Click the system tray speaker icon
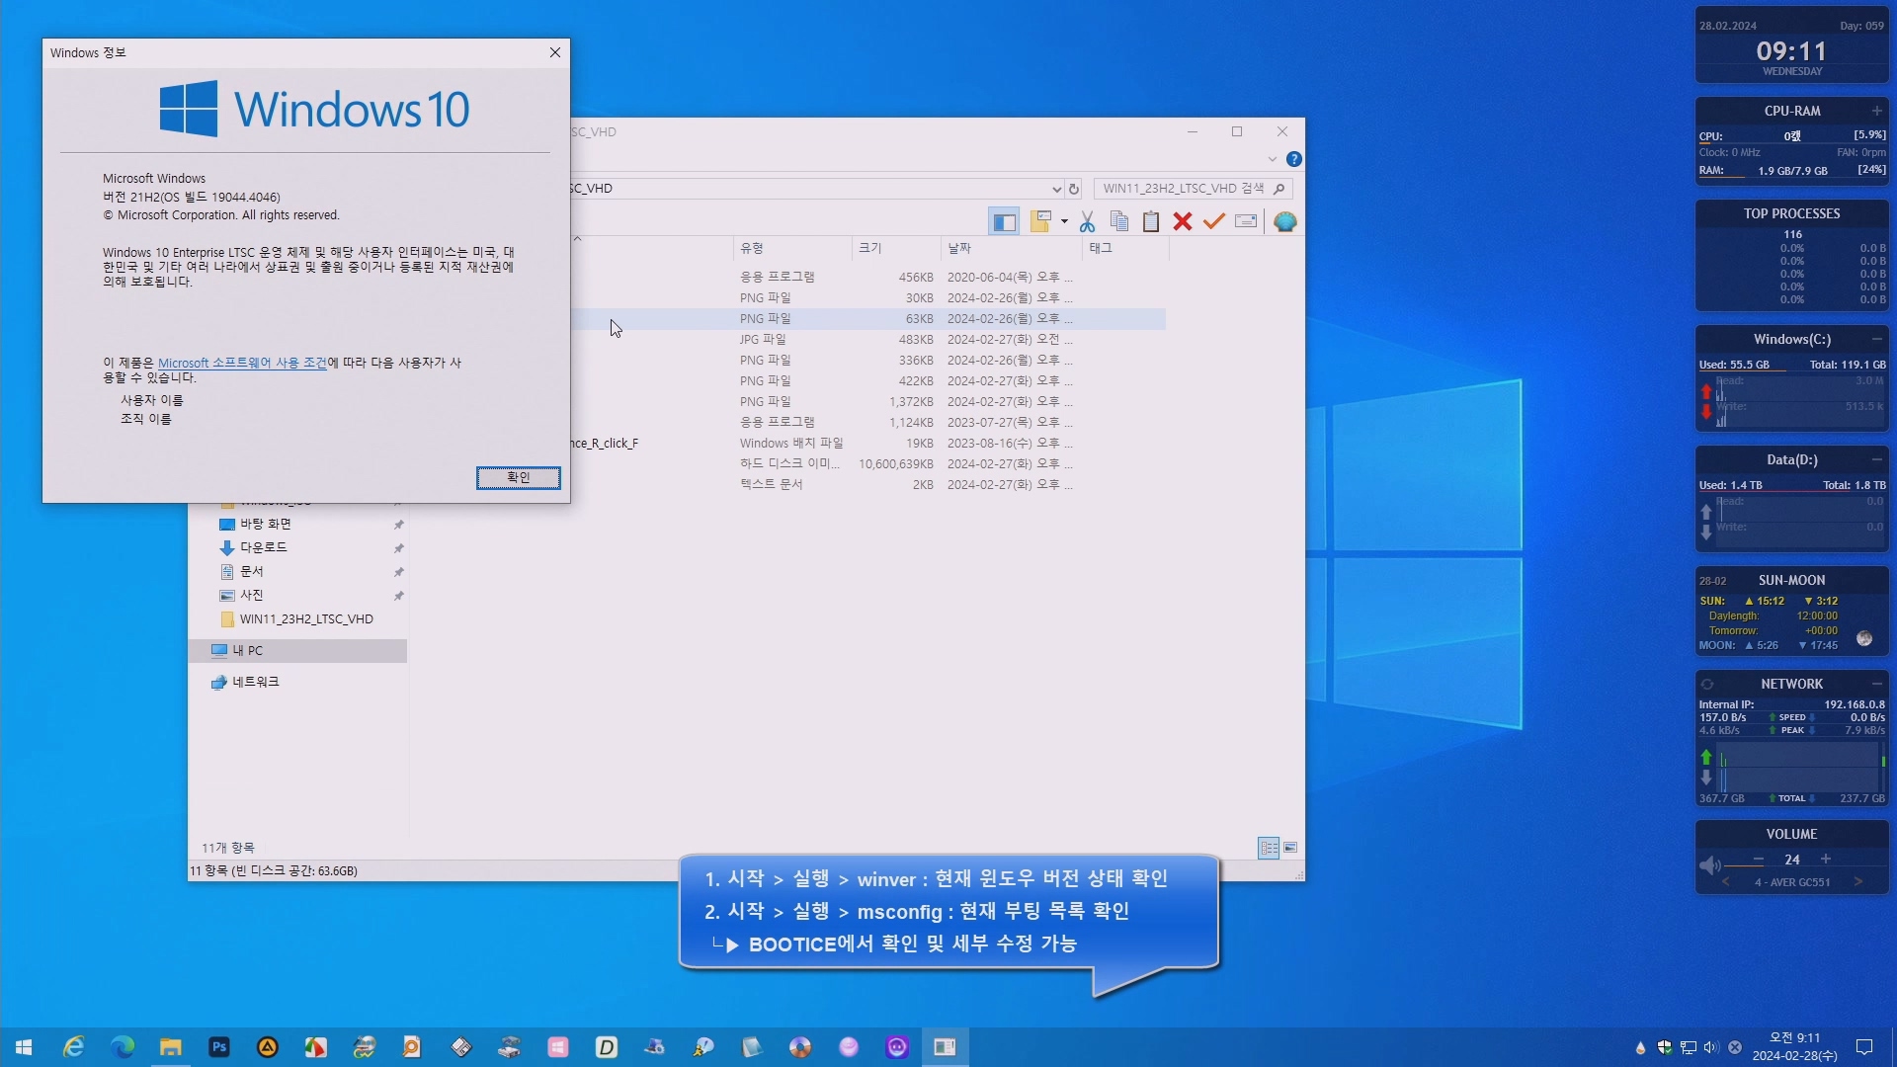The height and width of the screenshot is (1067, 1897). (1710, 1047)
